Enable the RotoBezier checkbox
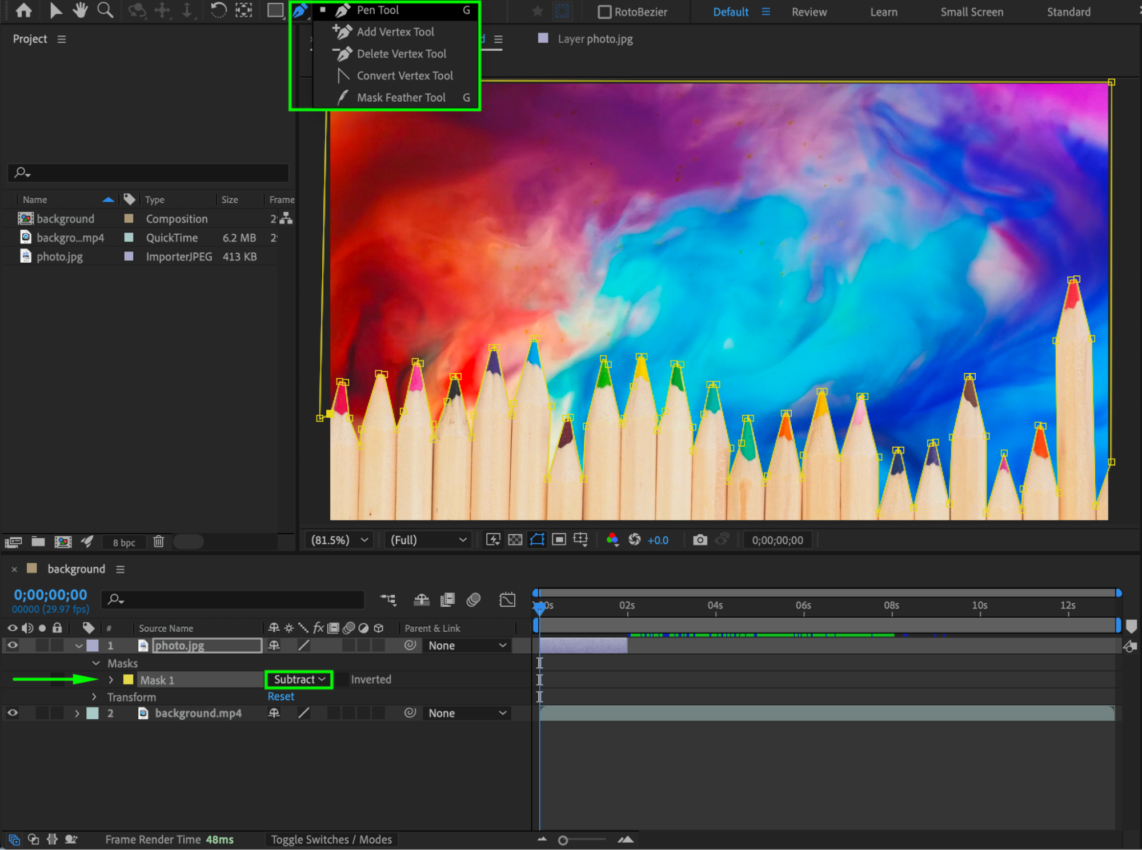The width and height of the screenshot is (1142, 850). click(604, 12)
